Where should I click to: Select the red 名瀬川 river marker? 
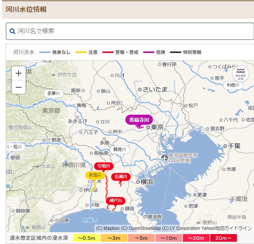121,177
